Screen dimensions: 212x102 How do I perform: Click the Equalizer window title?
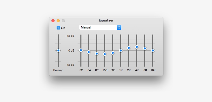pos(106,20)
